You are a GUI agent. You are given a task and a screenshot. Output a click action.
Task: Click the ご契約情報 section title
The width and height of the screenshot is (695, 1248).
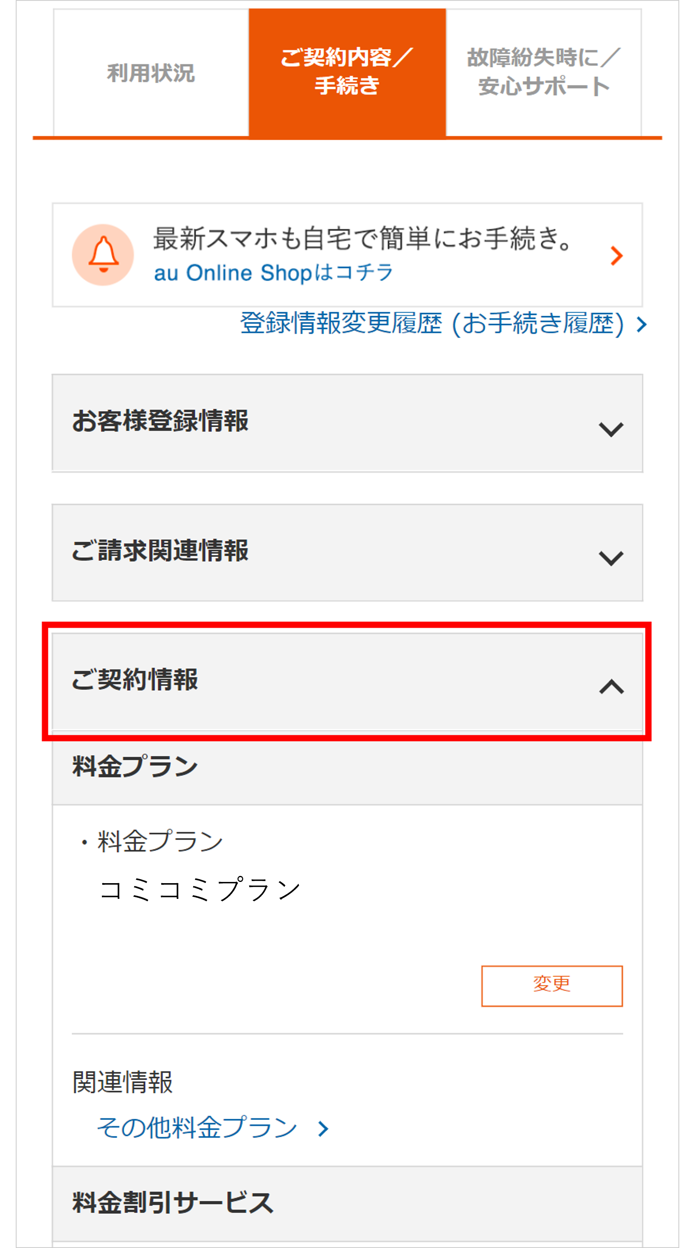(135, 680)
